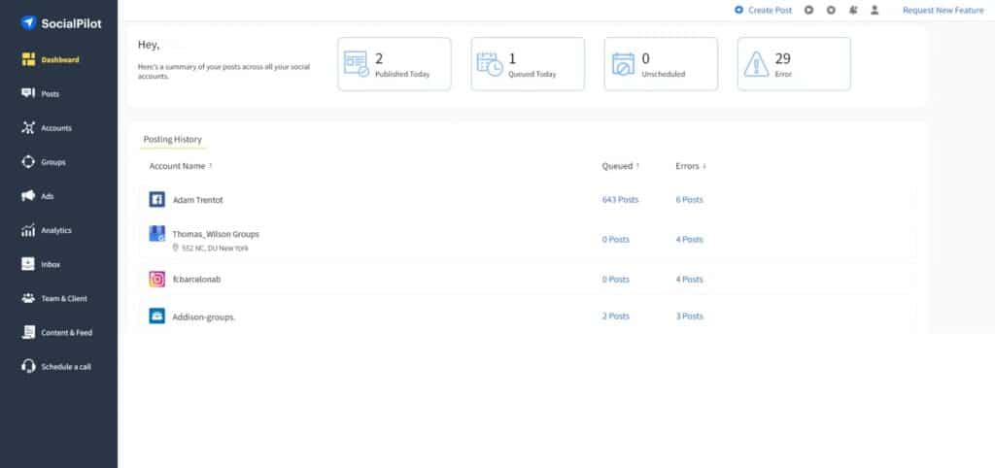Open Analytics via the chart icon
This screenshot has height=468, width=995.
point(28,230)
